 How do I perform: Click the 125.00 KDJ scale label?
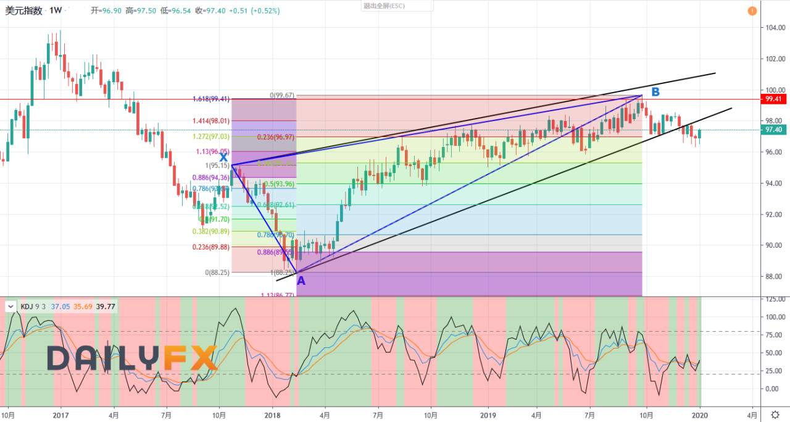click(775, 299)
